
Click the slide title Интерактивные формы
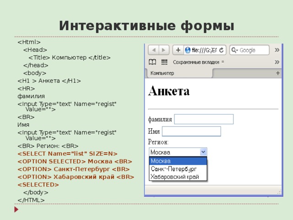146,26
